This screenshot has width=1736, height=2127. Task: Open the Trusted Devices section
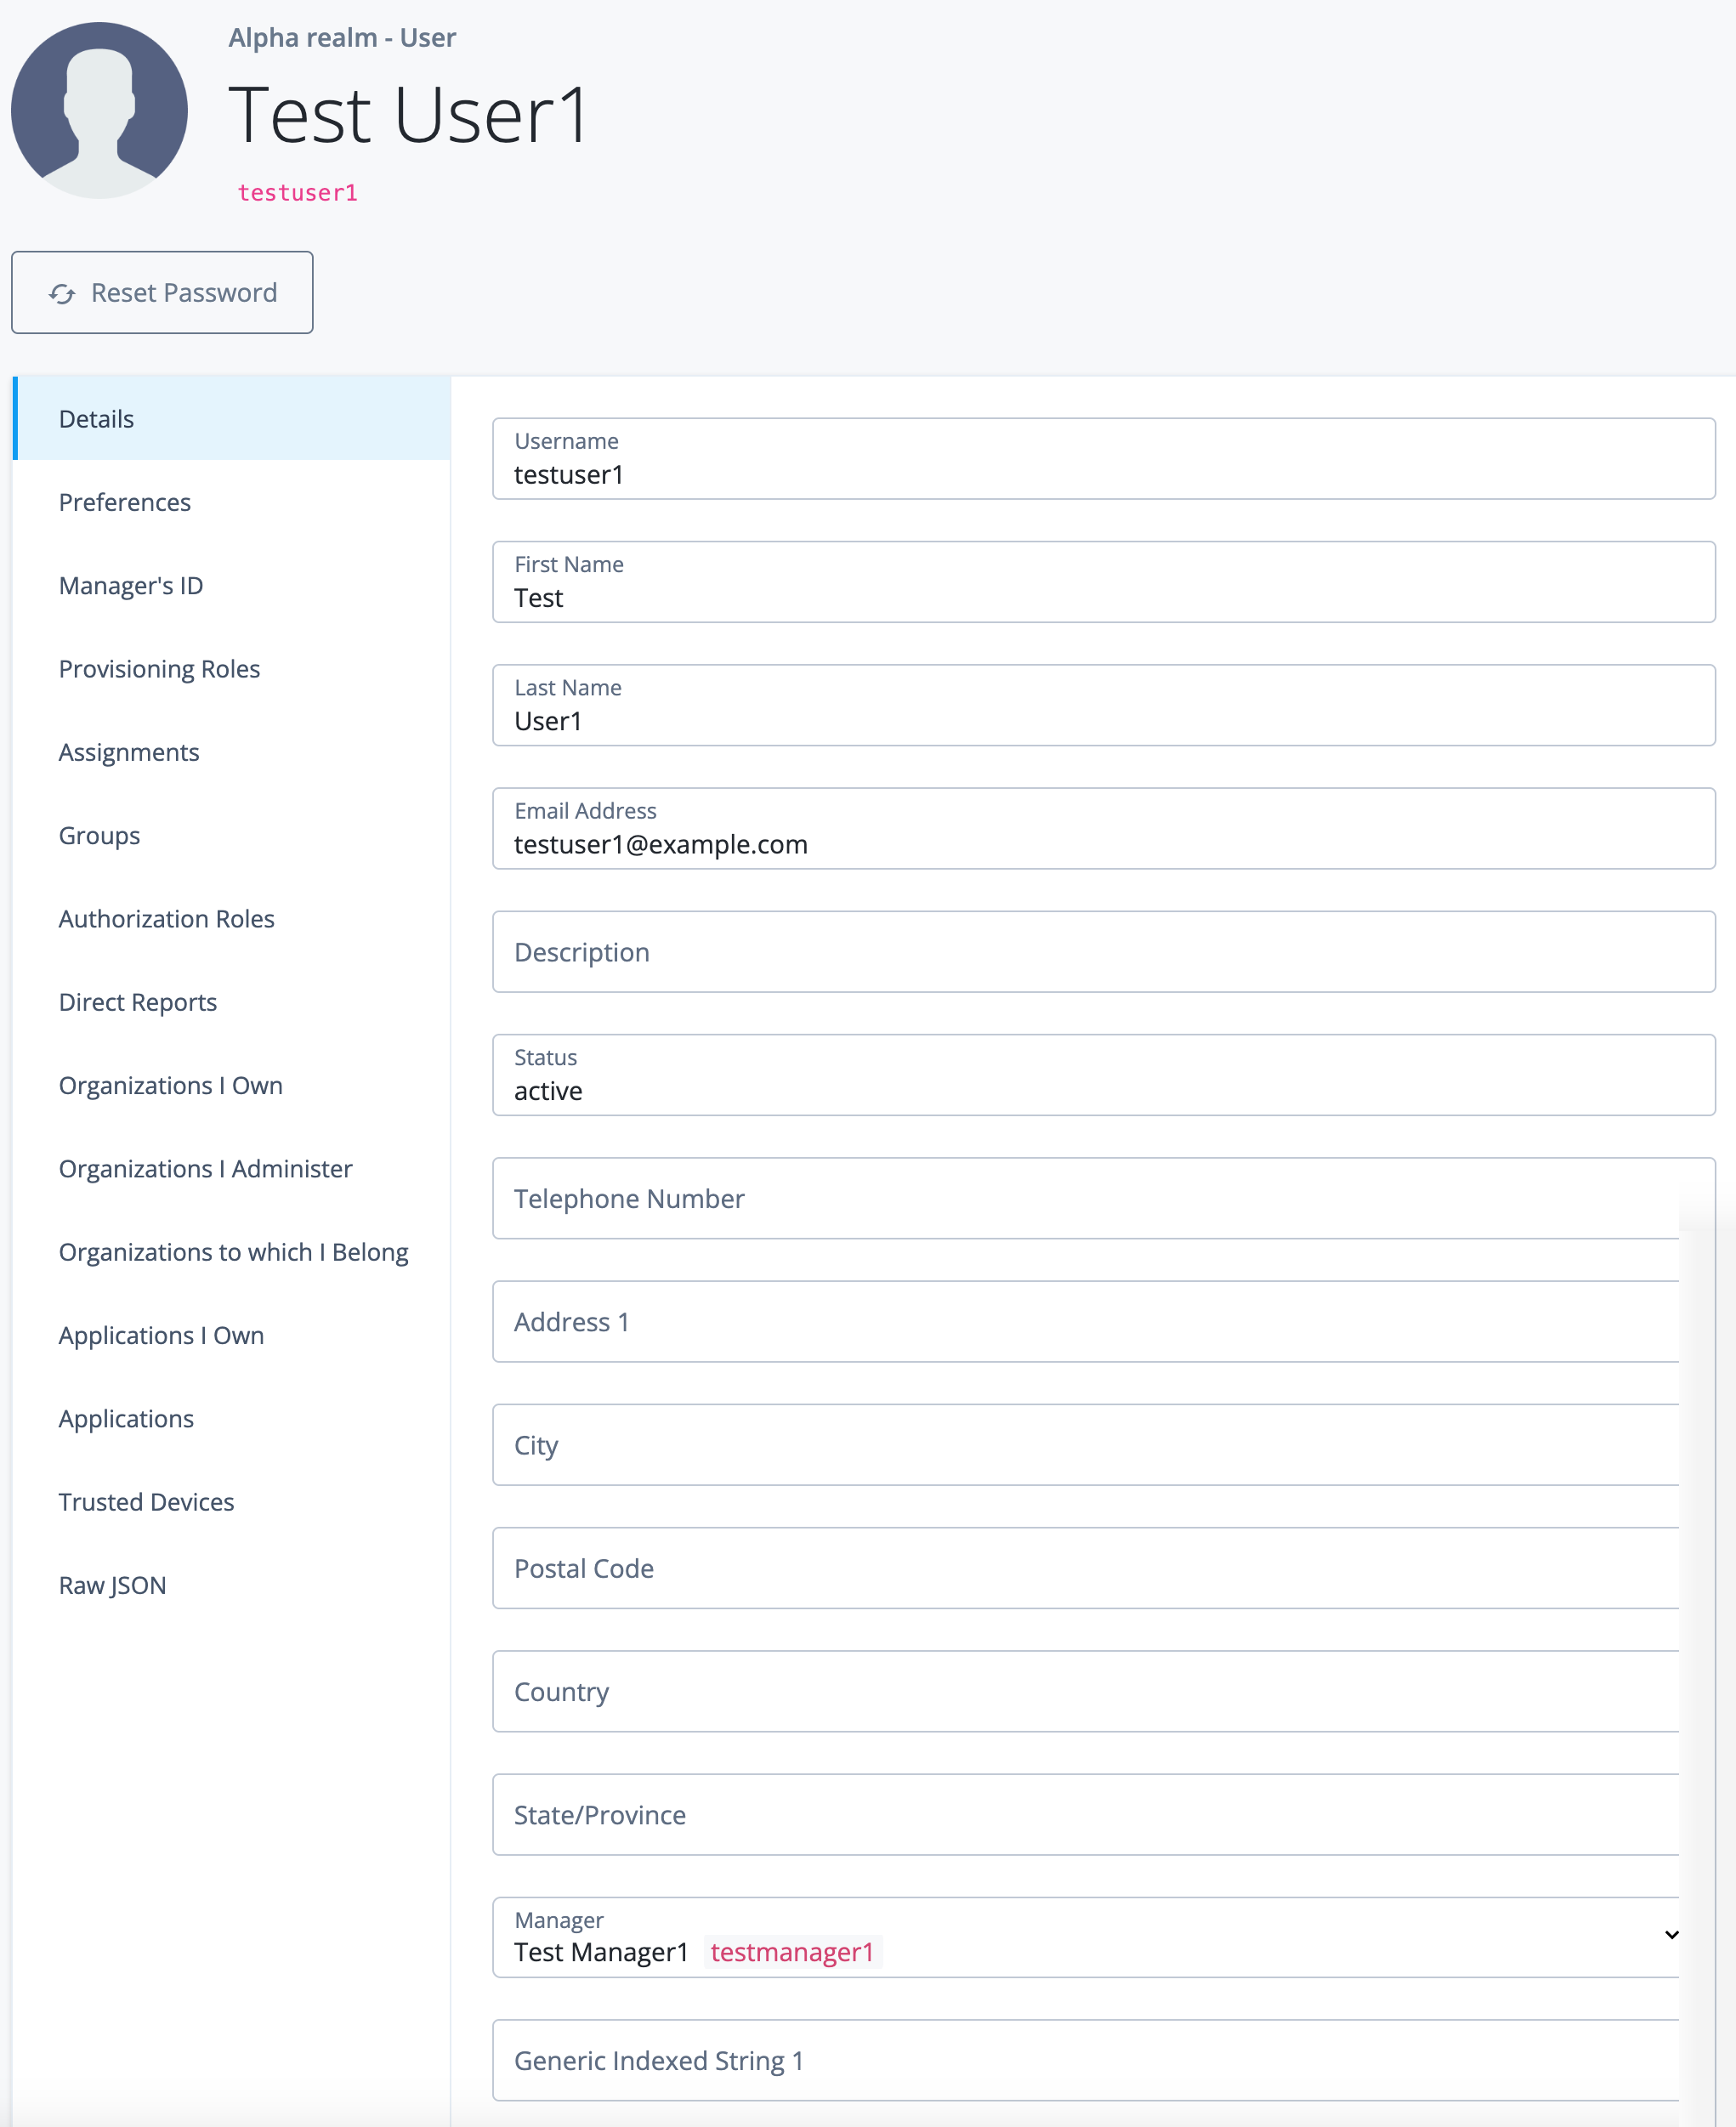[x=146, y=1501]
